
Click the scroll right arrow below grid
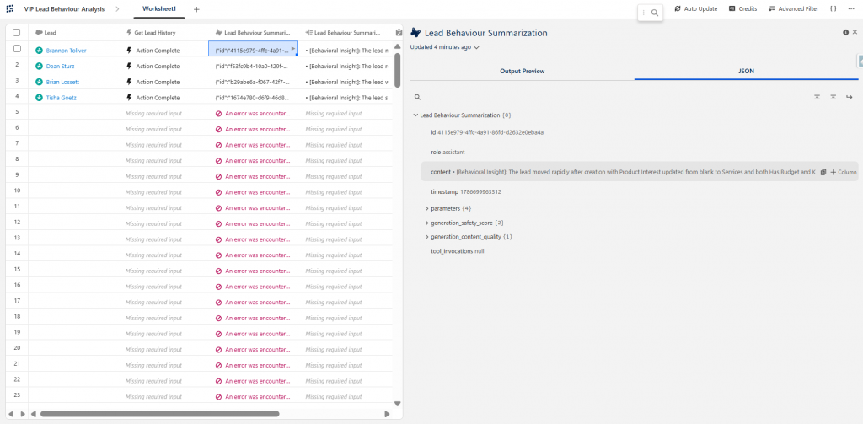point(387,414)
